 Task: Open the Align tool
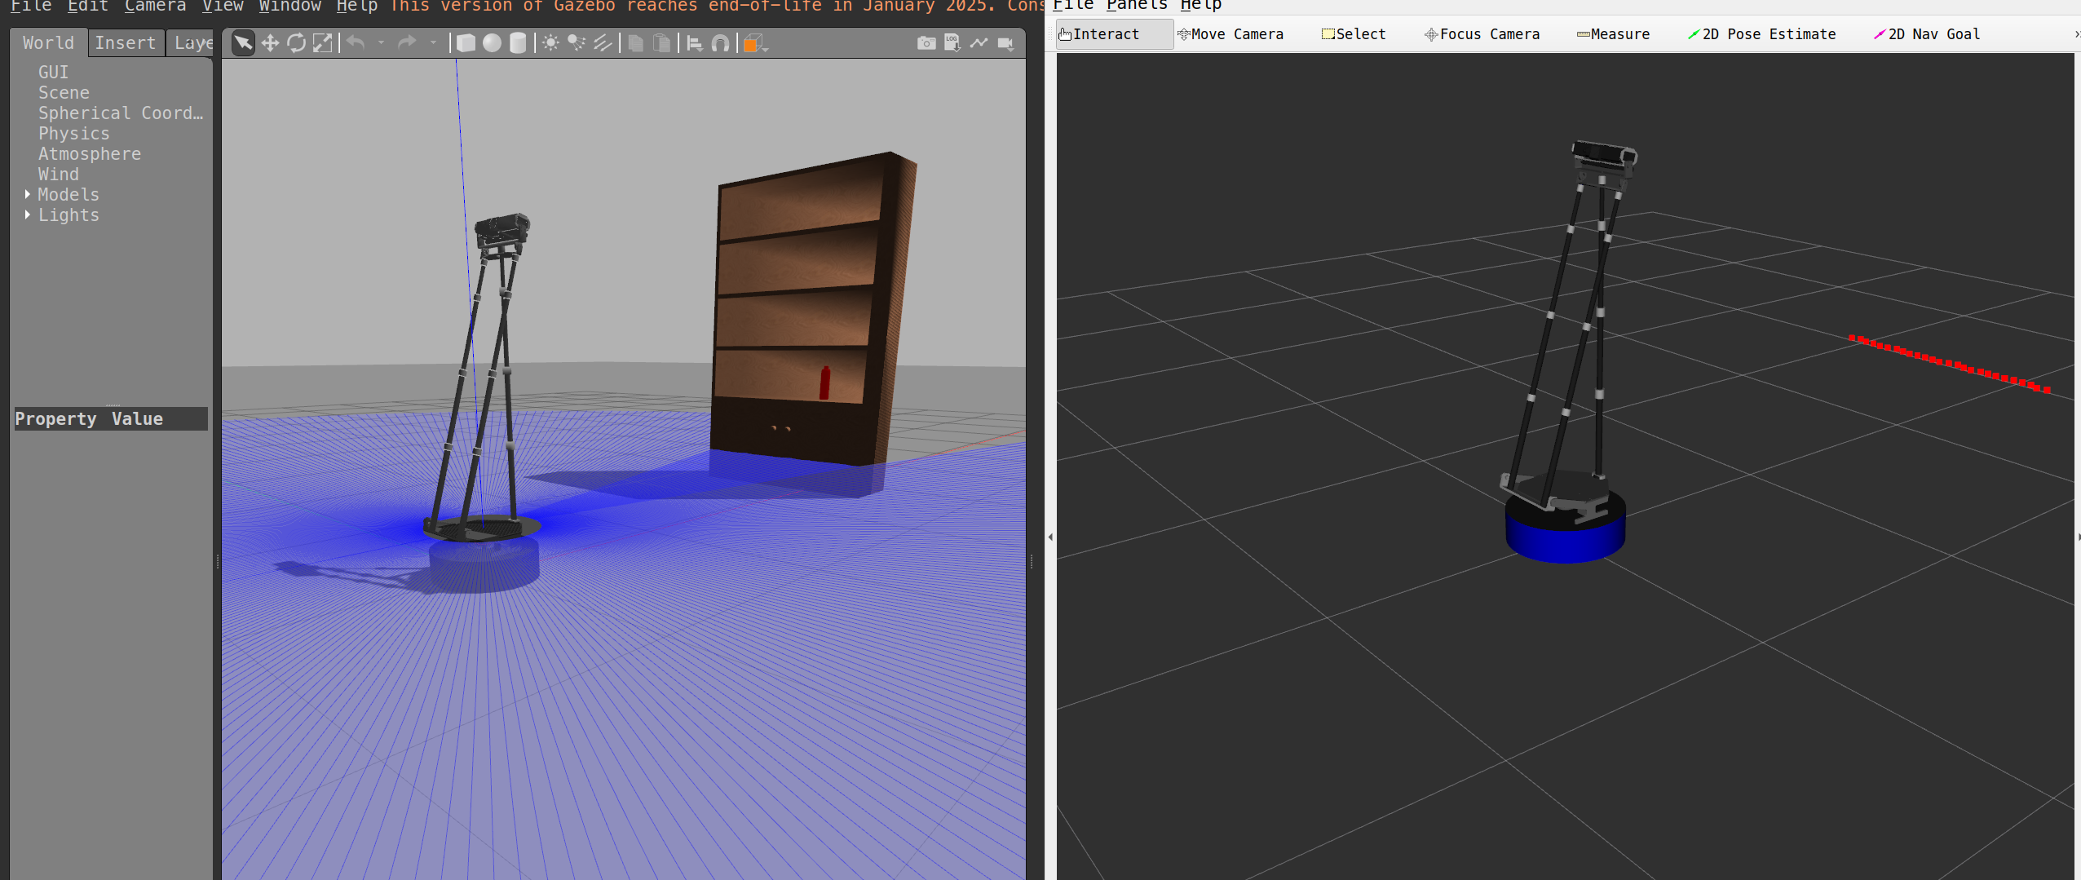[x=694, y=43]
